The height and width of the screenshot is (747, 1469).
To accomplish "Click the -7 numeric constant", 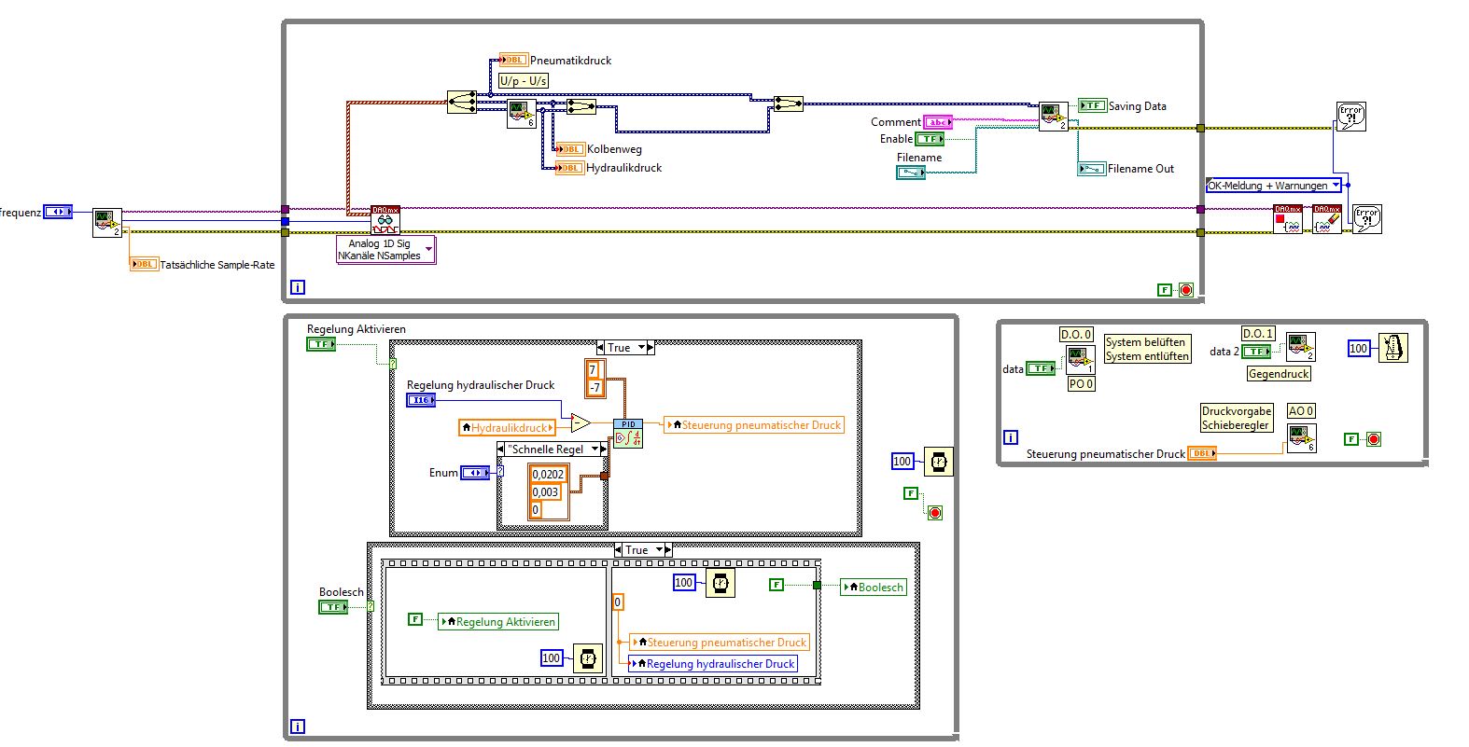I will [595, 388].
